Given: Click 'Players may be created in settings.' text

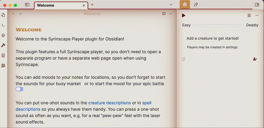Looking at the screenshot, I should point(213,47).
